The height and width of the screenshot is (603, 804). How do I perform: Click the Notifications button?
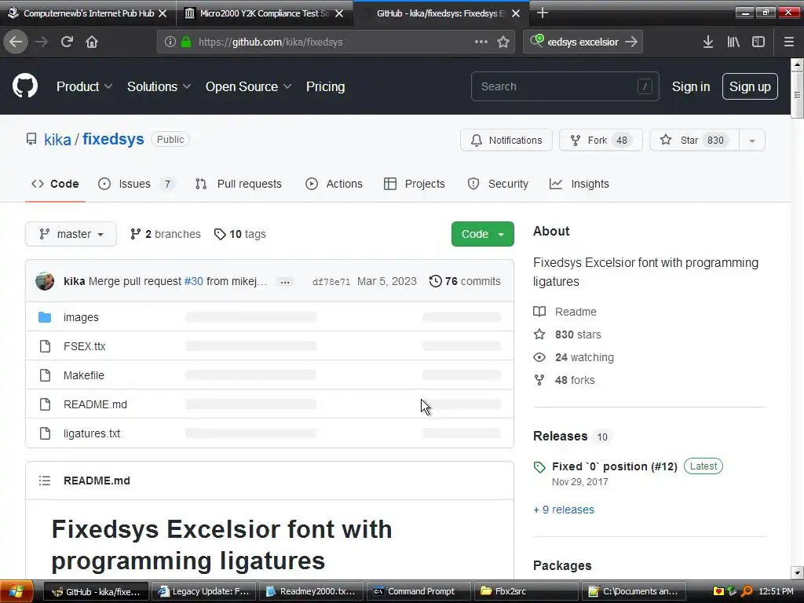[x=506, y=141]
